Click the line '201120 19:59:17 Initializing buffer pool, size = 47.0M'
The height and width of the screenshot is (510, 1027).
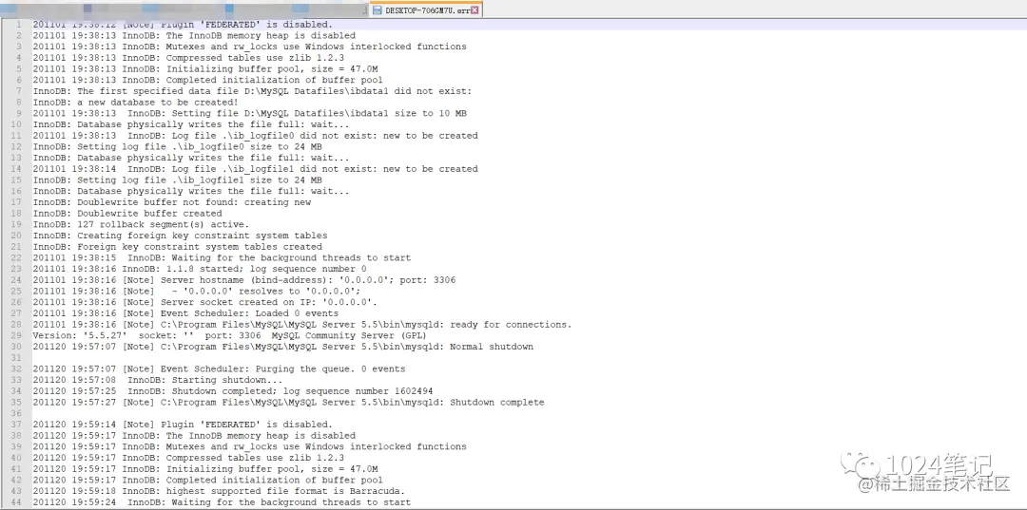click(x=205, y=469)
